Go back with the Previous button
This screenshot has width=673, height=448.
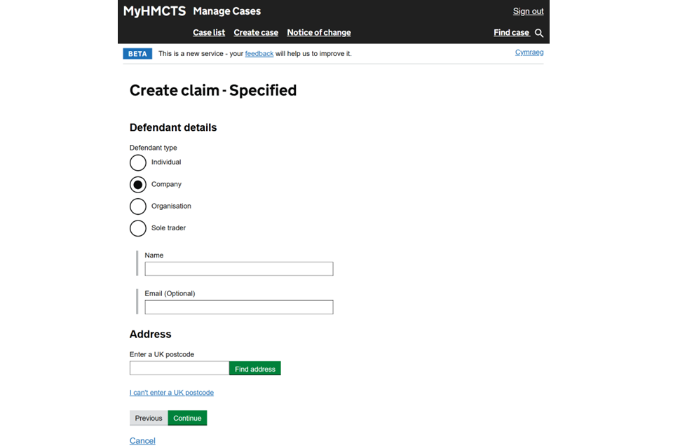point(149,418)
